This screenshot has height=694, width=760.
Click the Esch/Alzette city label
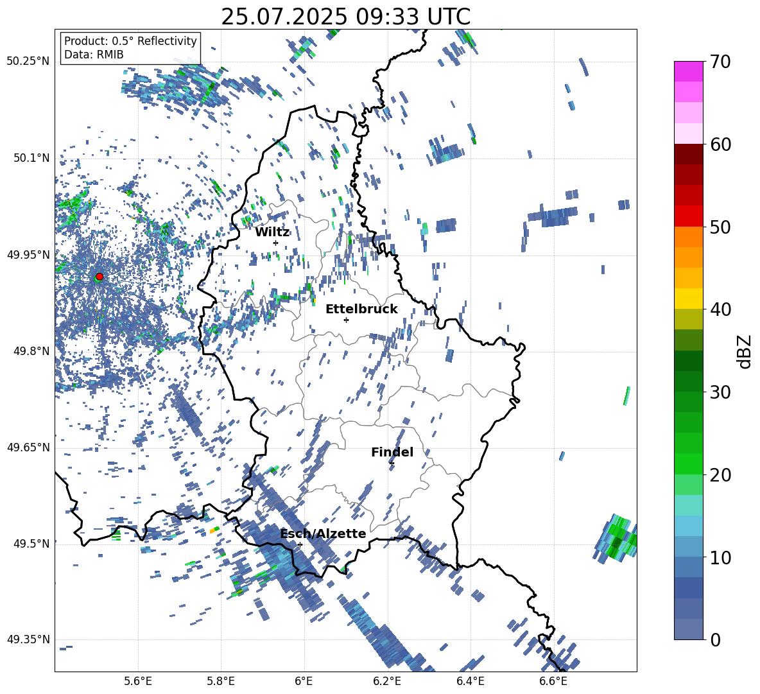pyautogui.click(x=323, y=534)
